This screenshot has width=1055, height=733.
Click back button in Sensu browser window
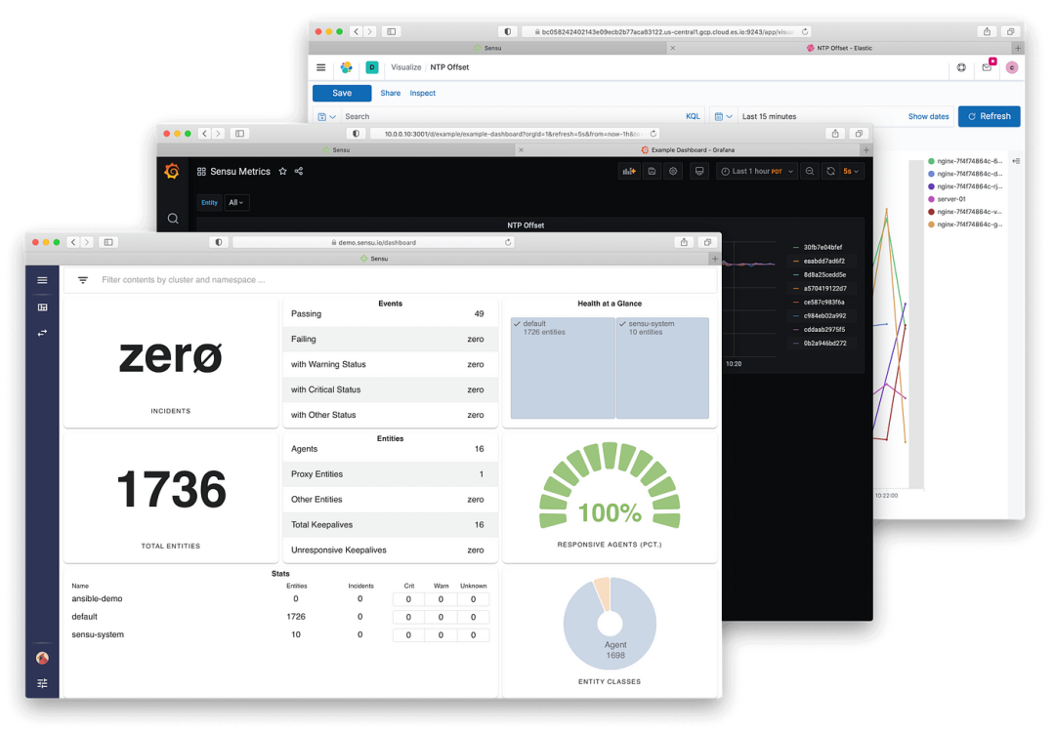[73, 242]
